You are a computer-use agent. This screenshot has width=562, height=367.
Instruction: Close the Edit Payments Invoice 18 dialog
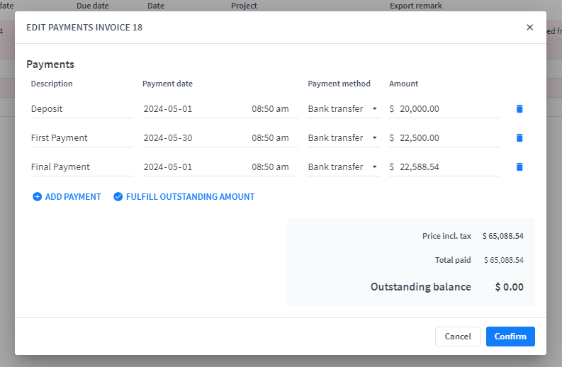coord(529,27)
